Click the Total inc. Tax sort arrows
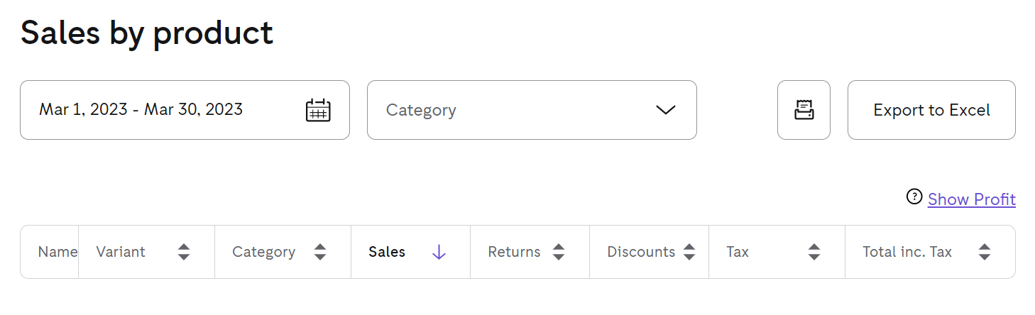1035x315 pixels. point(984,252)
